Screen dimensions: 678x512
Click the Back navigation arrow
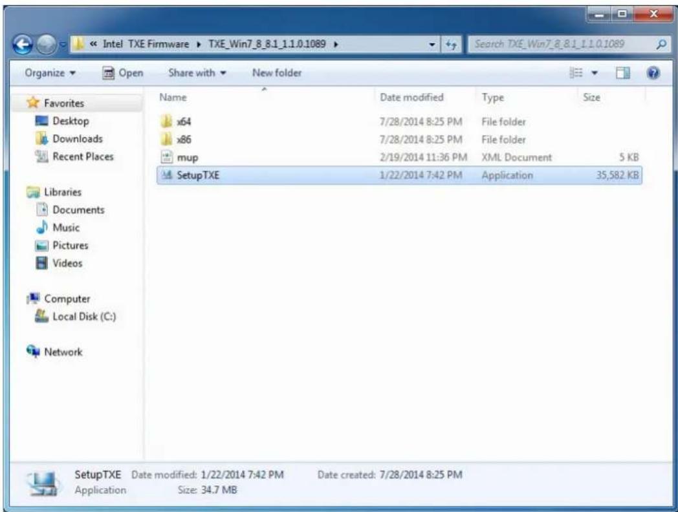coord(23,44)
